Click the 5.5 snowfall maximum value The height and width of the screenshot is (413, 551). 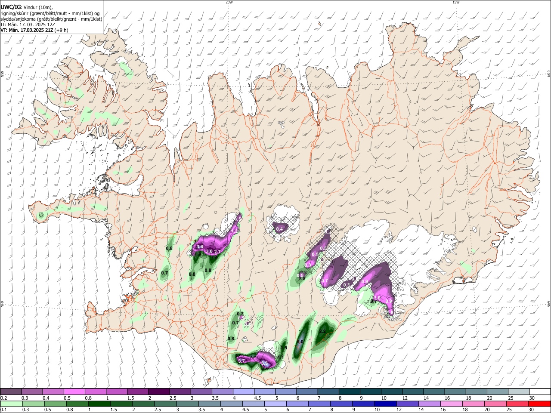pos(265,364)
